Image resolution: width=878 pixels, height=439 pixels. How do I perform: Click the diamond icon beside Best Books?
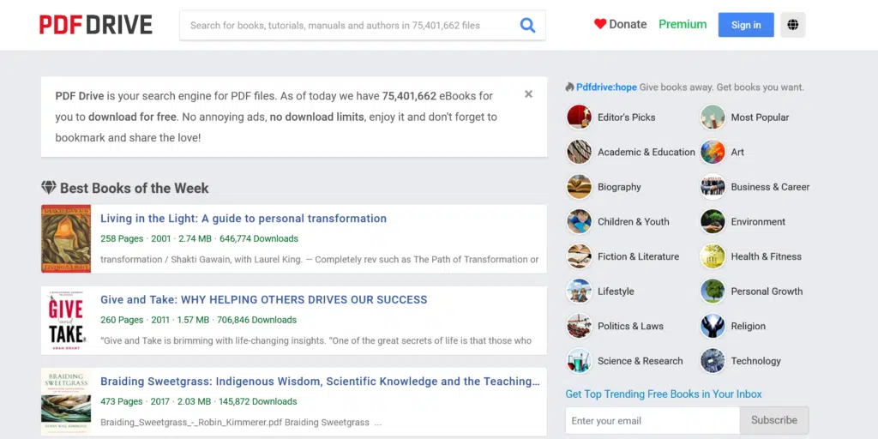pyautogui.click(x=49, y=188)
